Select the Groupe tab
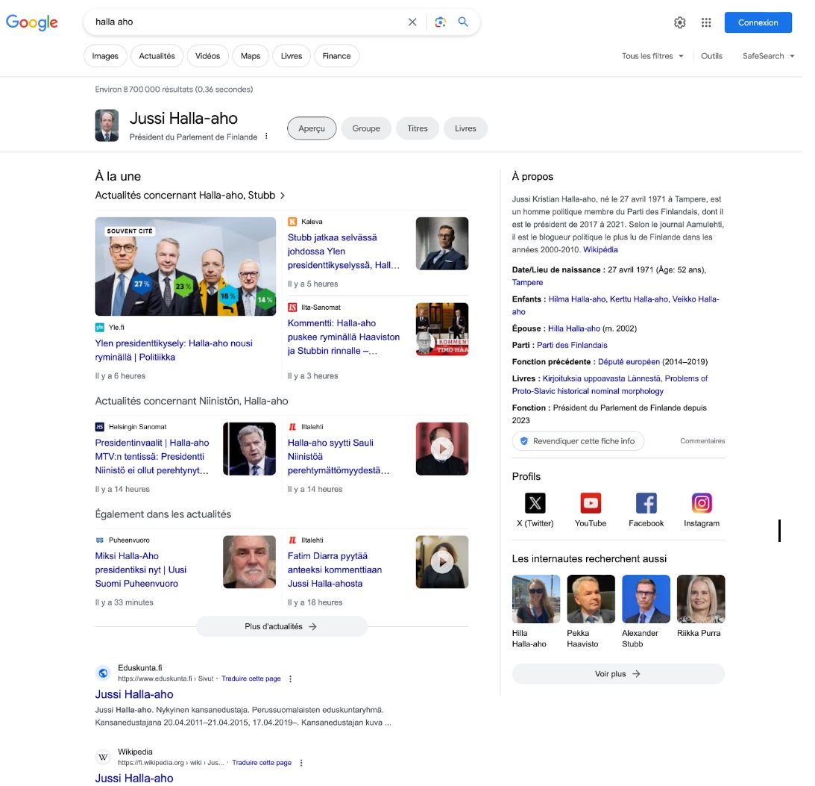Viewport: 815px width, 786px height. [x=366, y=128]
